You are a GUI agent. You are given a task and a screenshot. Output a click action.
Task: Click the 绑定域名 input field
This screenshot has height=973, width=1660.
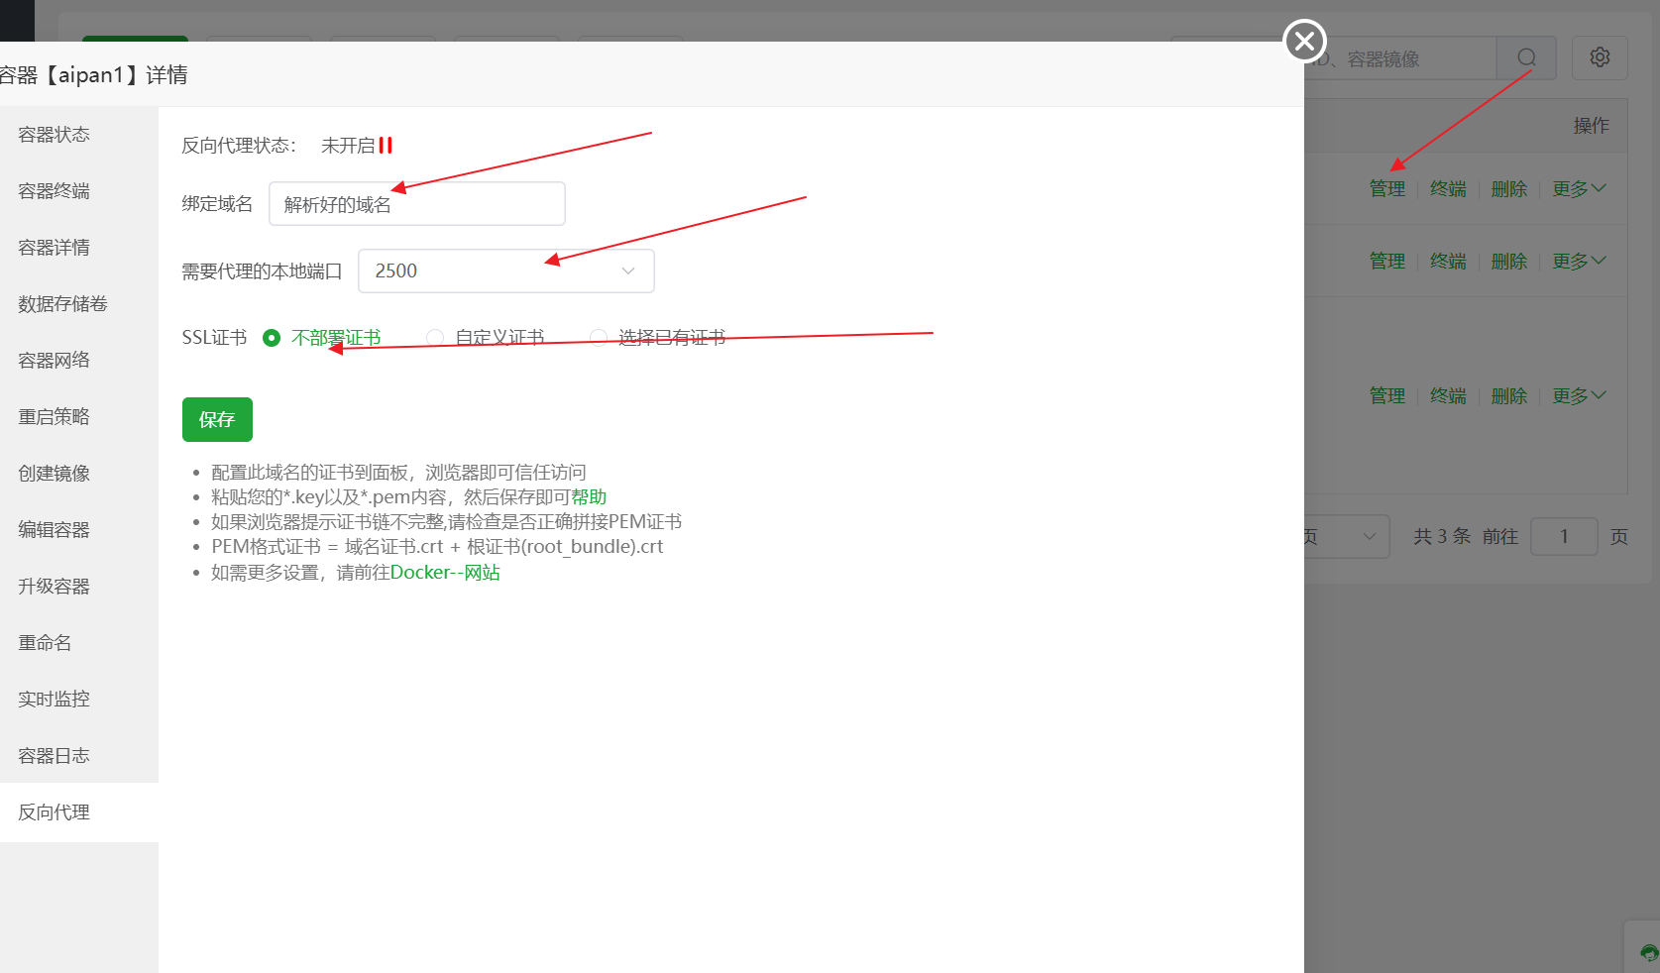pos(416,204)
